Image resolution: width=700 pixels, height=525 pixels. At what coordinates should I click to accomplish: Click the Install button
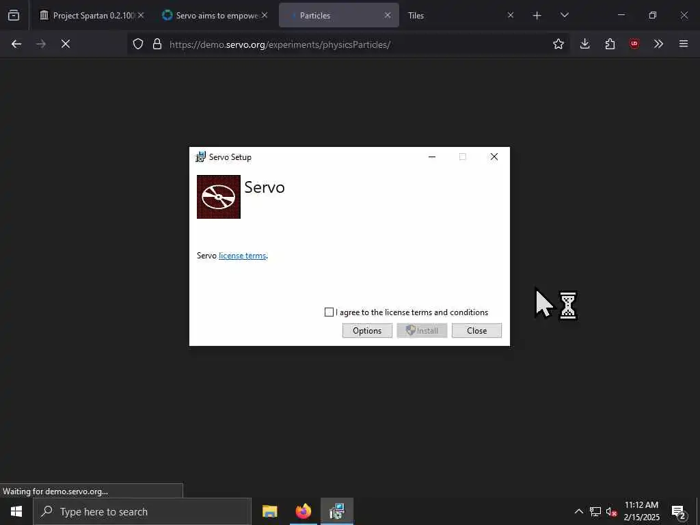point(422,331)
